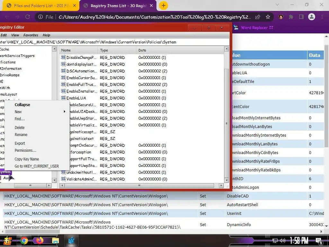Open the Windows Start button
Image resolution: width=329 pixels, height=247 pixels.
[7, 241]
